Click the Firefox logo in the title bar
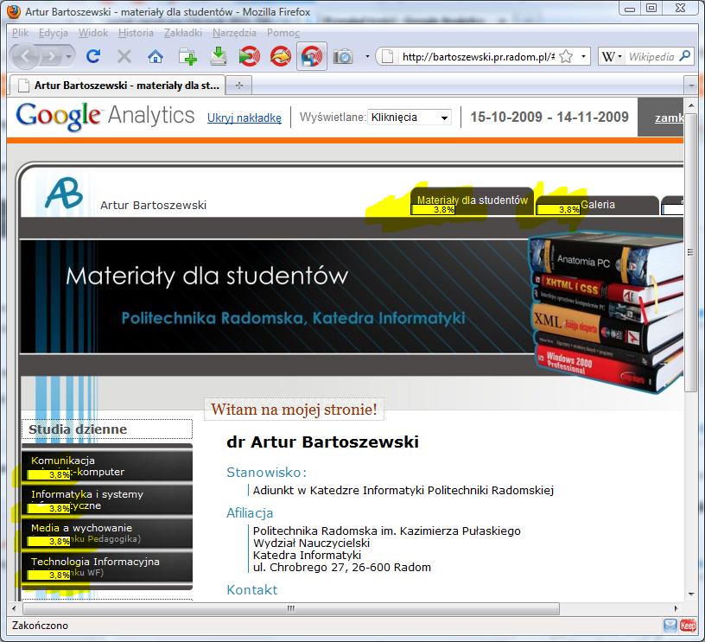705x642 pixels. (15, 11)
